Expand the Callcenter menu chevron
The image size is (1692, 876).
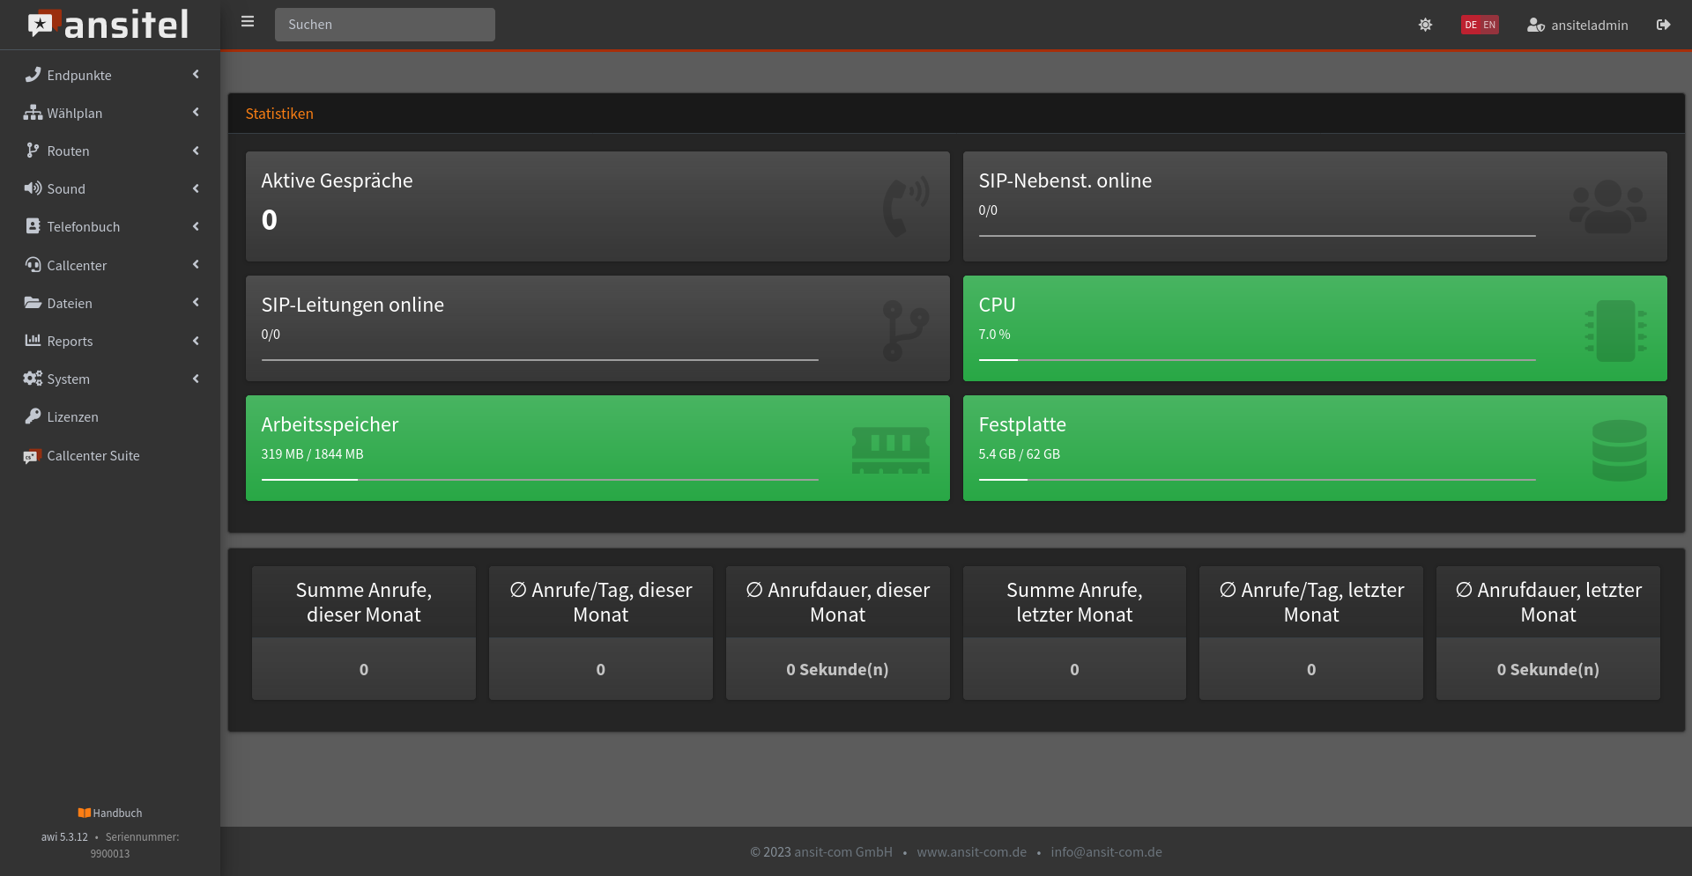click(196, 265)
